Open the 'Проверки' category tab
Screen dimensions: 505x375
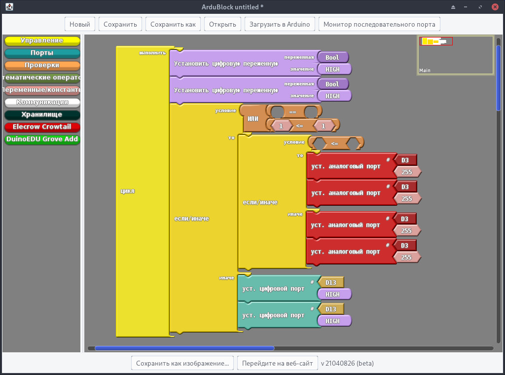42,65
